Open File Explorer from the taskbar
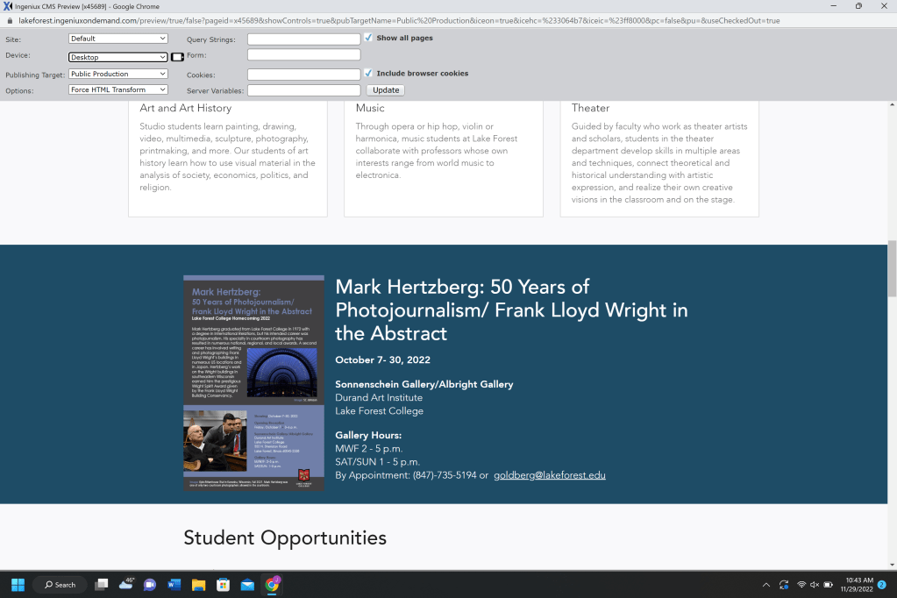This screenshot has height=598, width=897. [198, 584]
